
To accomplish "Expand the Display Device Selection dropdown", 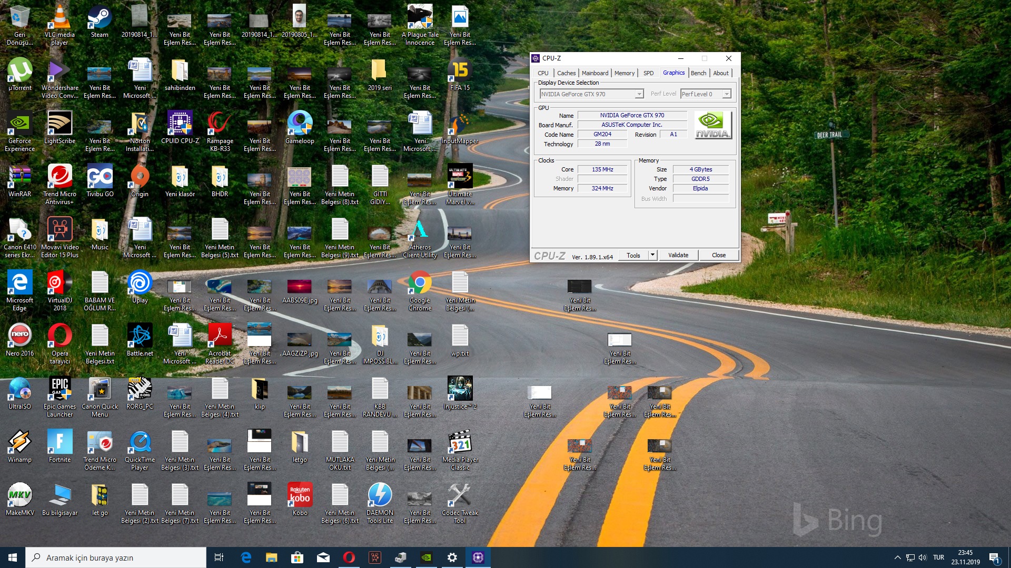I will pos(639,94).
